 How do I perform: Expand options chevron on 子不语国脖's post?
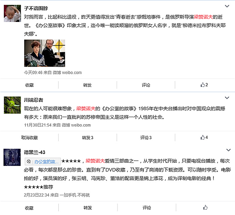pyautogui.click(x=227, y=6)
